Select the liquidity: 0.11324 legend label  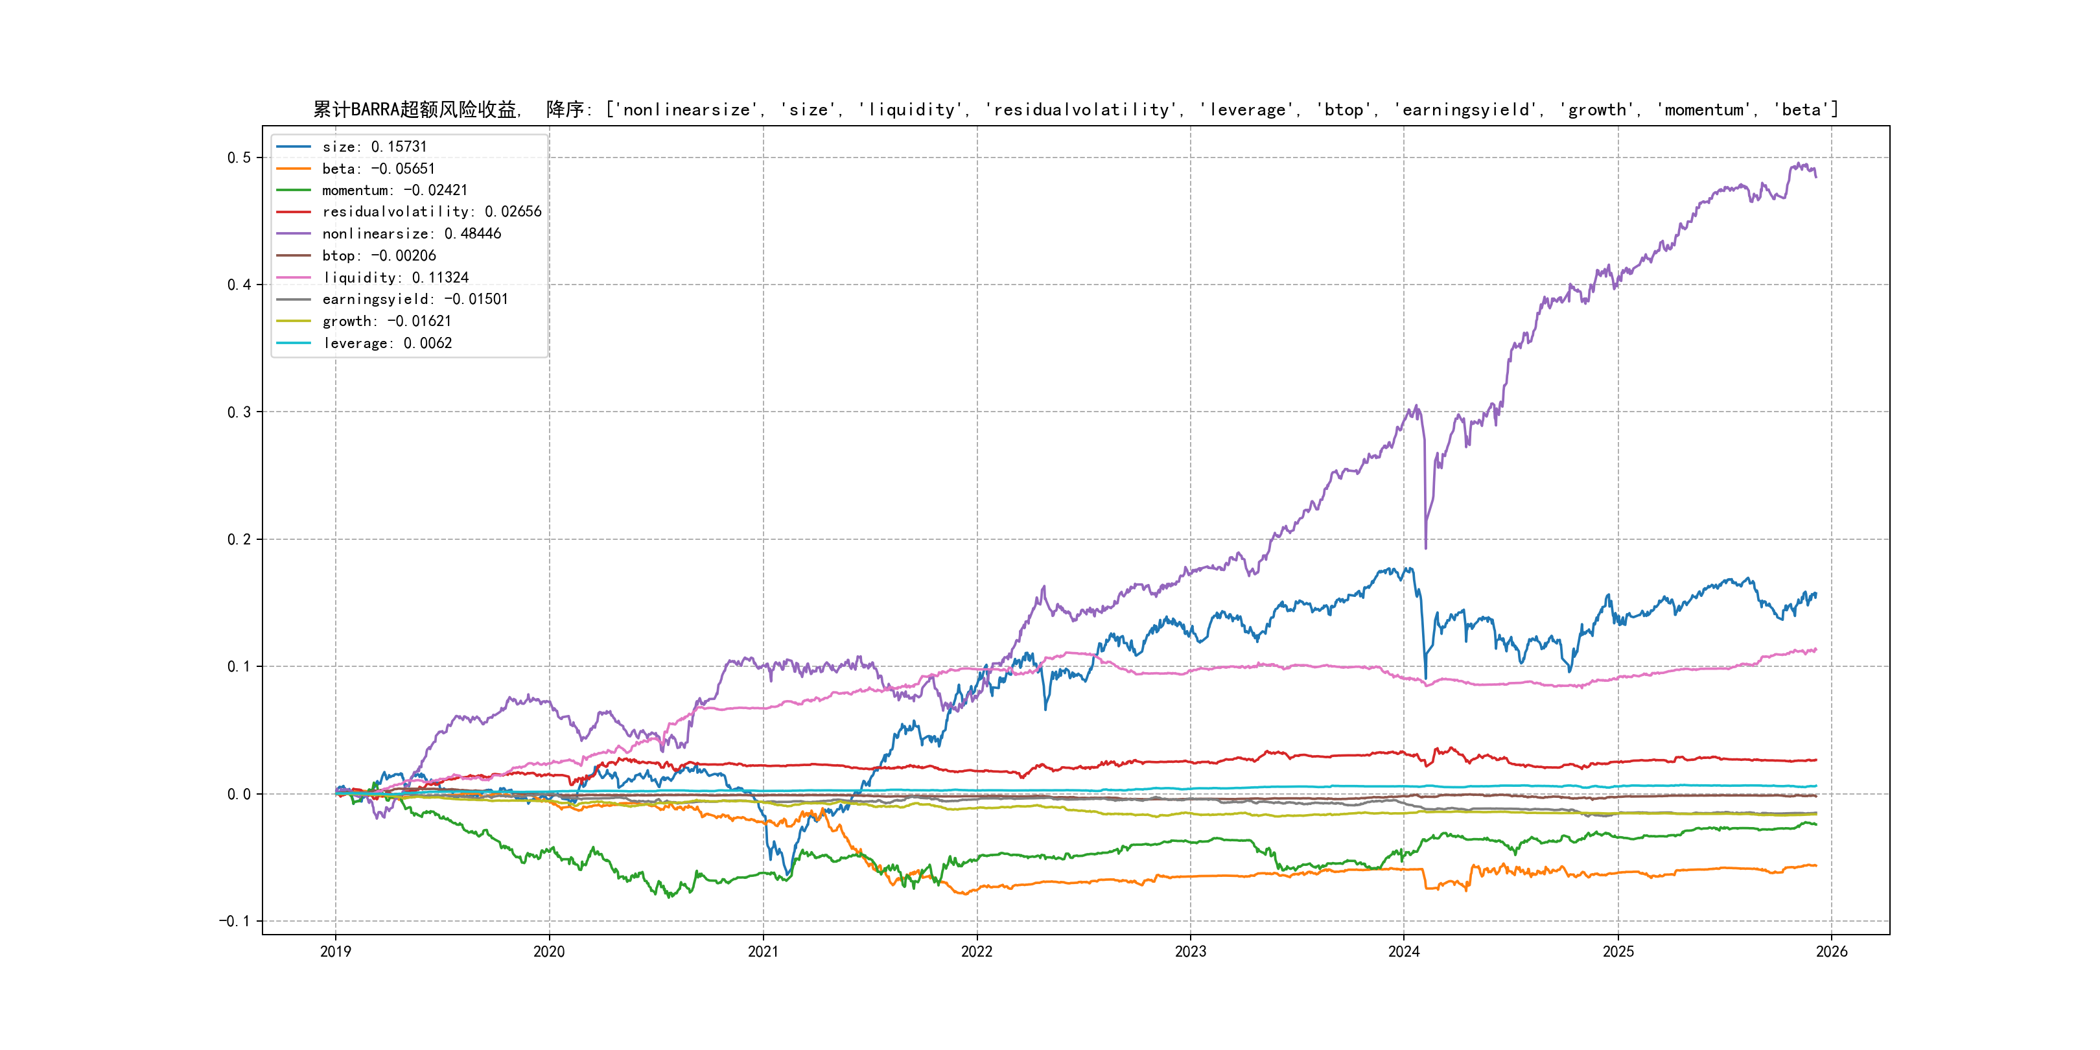[x=395, y=278]
